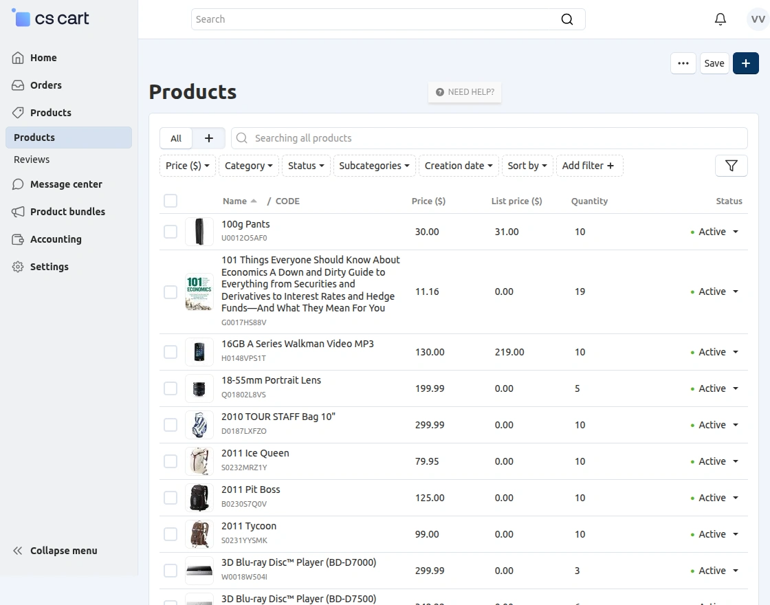Open the notifications bell
Viewport: 770px width, 605px height.
[x=720, y=19]
